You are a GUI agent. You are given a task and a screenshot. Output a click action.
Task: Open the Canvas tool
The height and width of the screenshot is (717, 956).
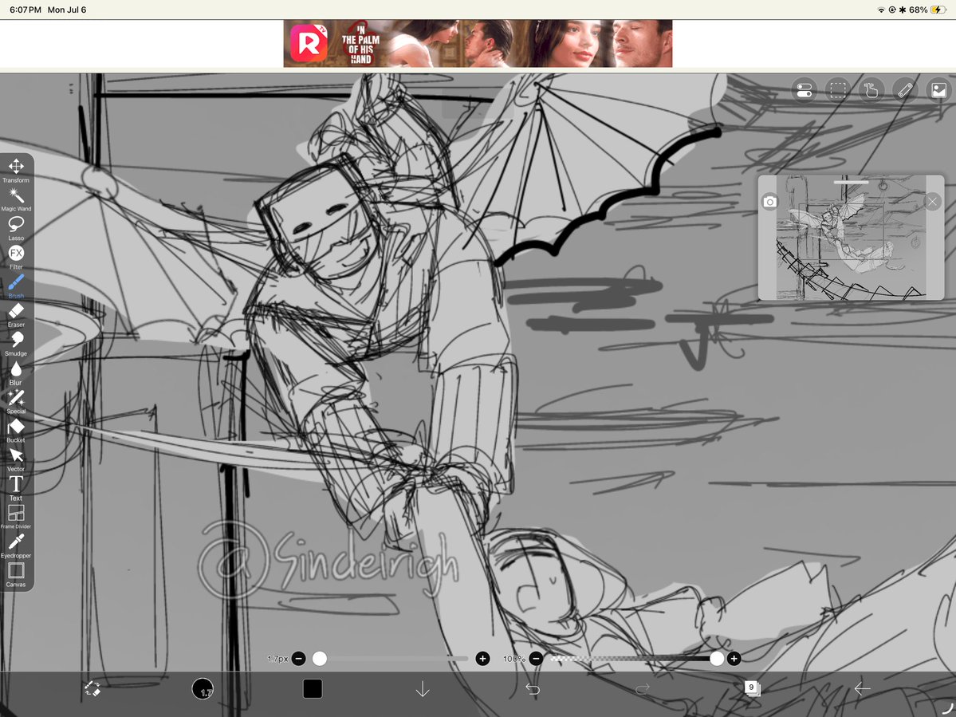(16, 574)
